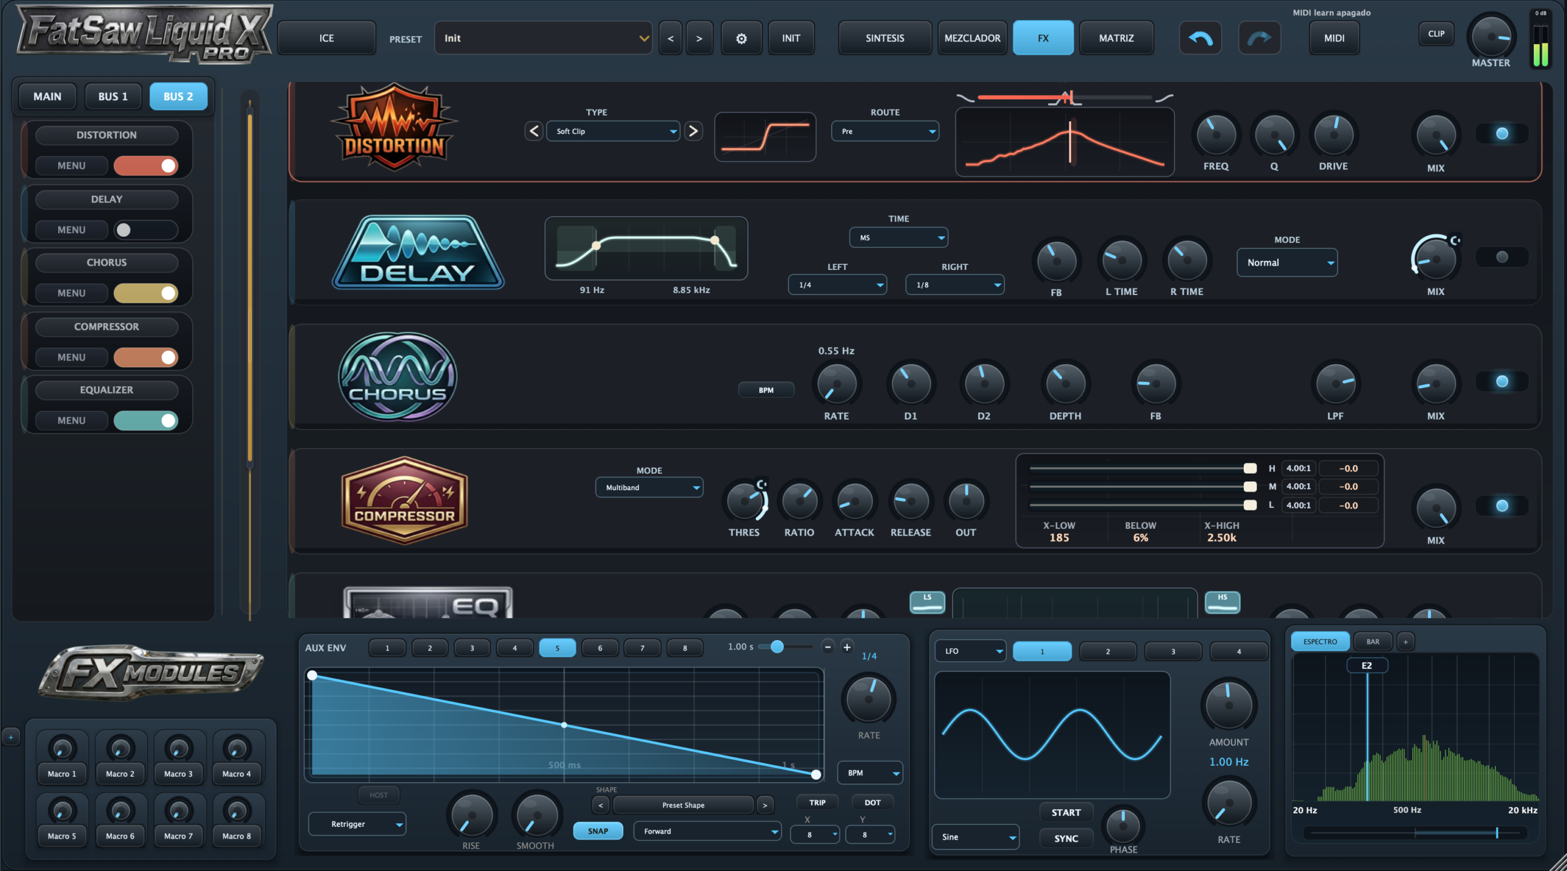Screen dimensions: 1567x871
Task: Click the plus icon beside BAR tab
Action: [x=1405, y=641]
